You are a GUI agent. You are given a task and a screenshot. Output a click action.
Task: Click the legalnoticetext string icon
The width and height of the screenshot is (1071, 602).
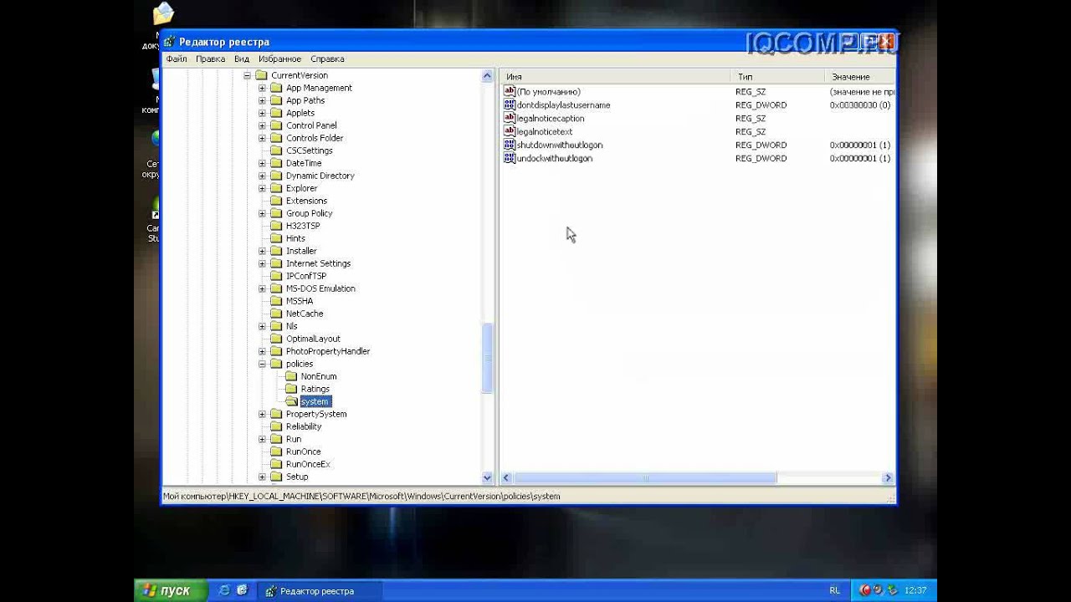pyautogui.click(x=510, y=131)
